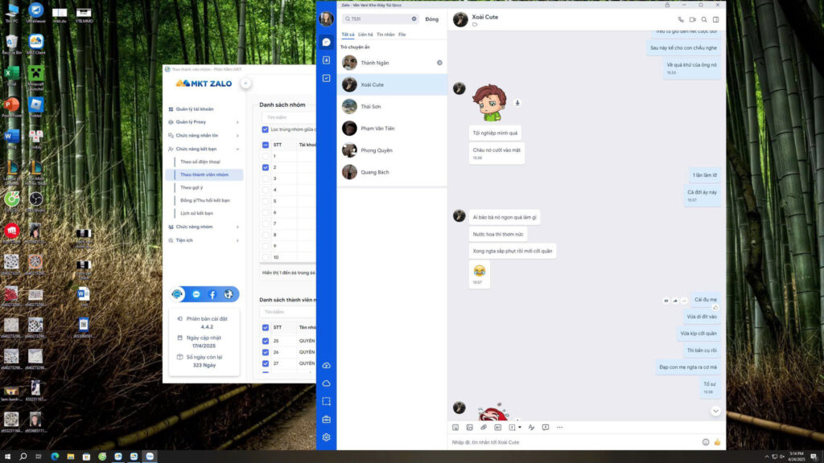Screen dimensions: 824x463
Task: Start a video call in chat header
Action: coord(692,19)
